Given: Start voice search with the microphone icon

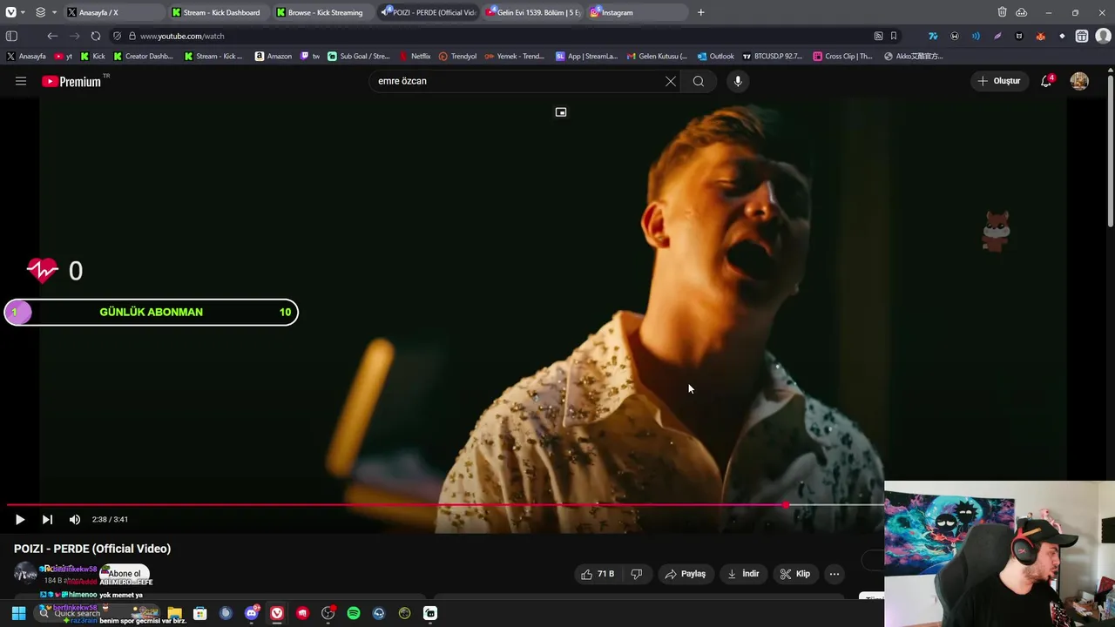Looking at the screenshot, I should (x=738, y=81).
